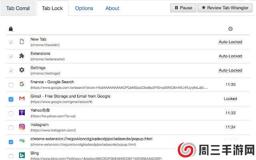This screenshot has height=160, width=256.
Task: Switch to the Tab Corral tab
Action: click(18, 8)
